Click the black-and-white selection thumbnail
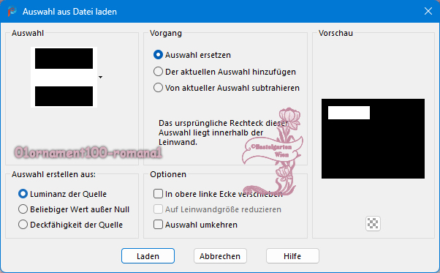Viewport: 440px width, 273px height. (64, 77)
